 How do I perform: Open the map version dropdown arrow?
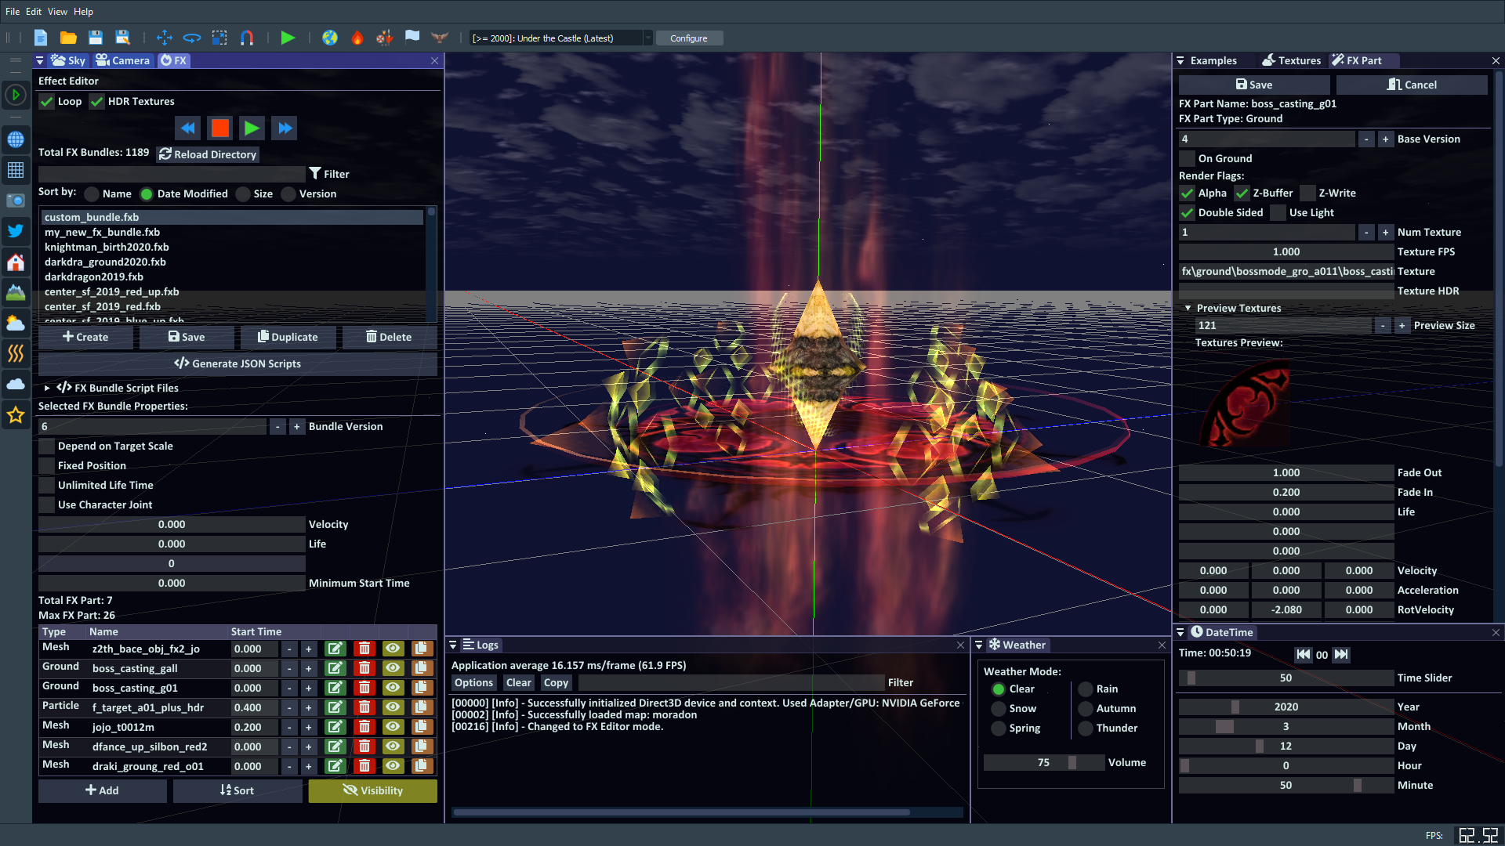point(647,38)
